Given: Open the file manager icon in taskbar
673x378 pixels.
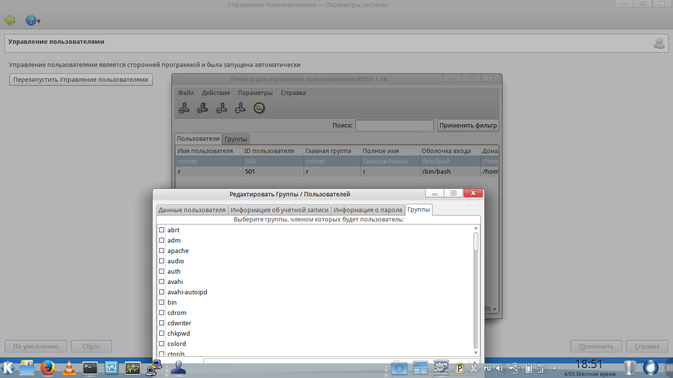Looking at the screenshot, I should 27,368.
